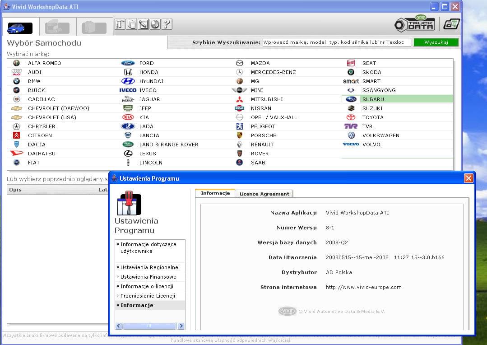The image size is (487, 345).
Task: Pick the Porsche crest logo
Action: coord(240,135)
